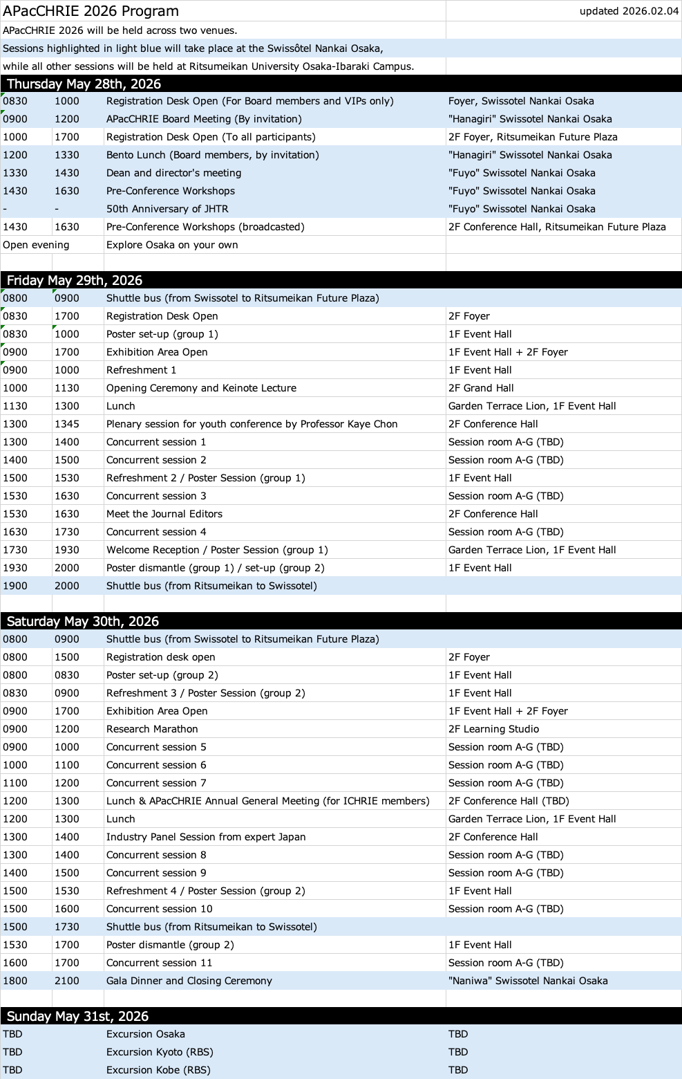Click the Thursday May 28th, 2026 header
The height and width of the screenshot is (1079, 682).
[84, 84]
